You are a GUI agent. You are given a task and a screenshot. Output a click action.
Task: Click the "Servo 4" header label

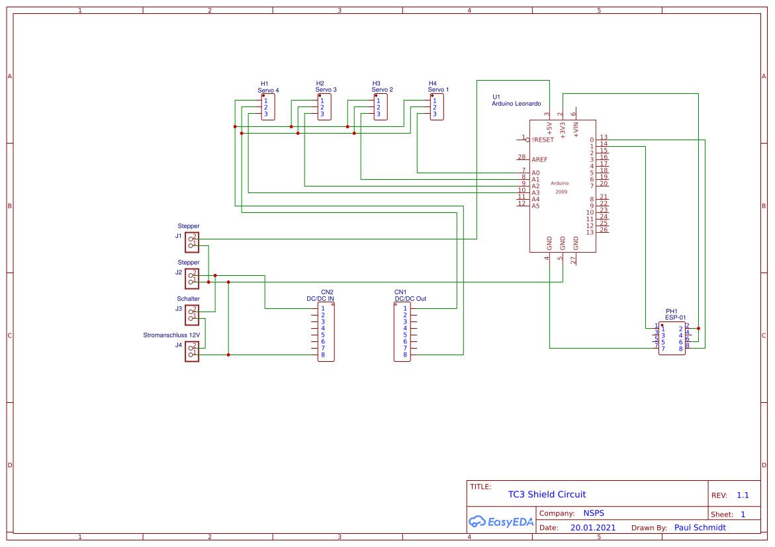(268, 91)
